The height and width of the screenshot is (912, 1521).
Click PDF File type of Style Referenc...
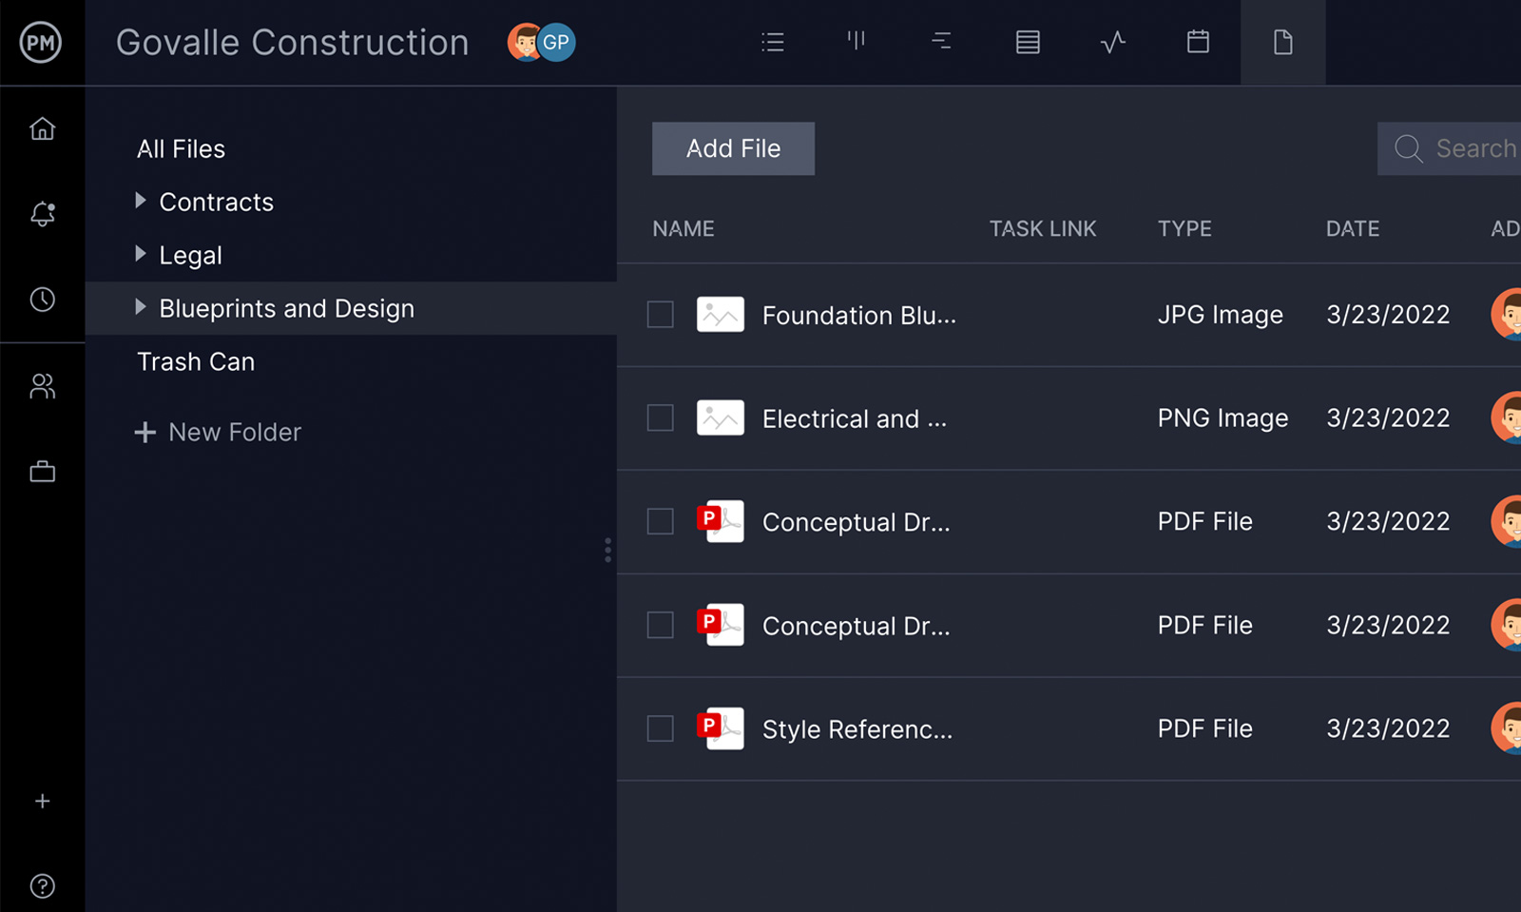[1205, 728]
